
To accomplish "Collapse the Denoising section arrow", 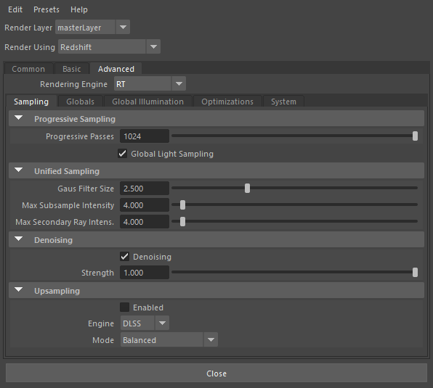I will (x=19, y=239).
